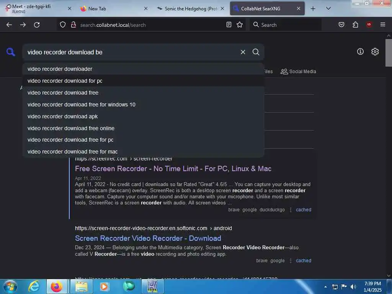This screenshot has width=392, height=294.
Task: Open the softonic.com result URL
Action: tap(153, 228)
